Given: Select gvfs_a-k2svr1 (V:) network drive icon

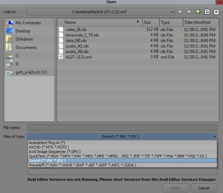Looking at the screenshot, I should [9, 73].
